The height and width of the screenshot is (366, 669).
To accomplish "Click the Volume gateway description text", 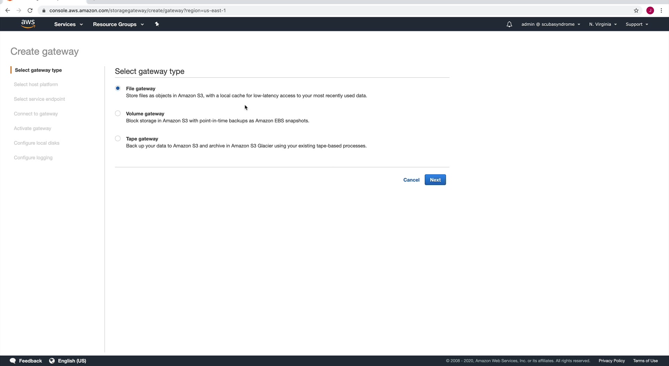I will pos(218,121).
